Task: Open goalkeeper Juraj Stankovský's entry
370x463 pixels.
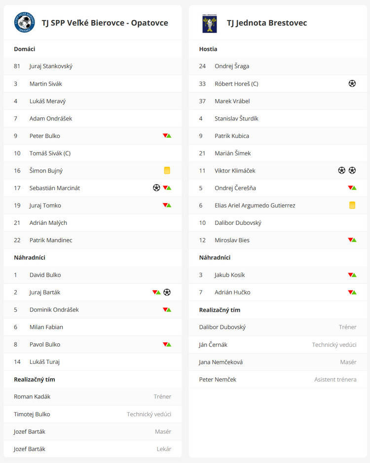Action: pyautogui.click(x=51, y=66)
